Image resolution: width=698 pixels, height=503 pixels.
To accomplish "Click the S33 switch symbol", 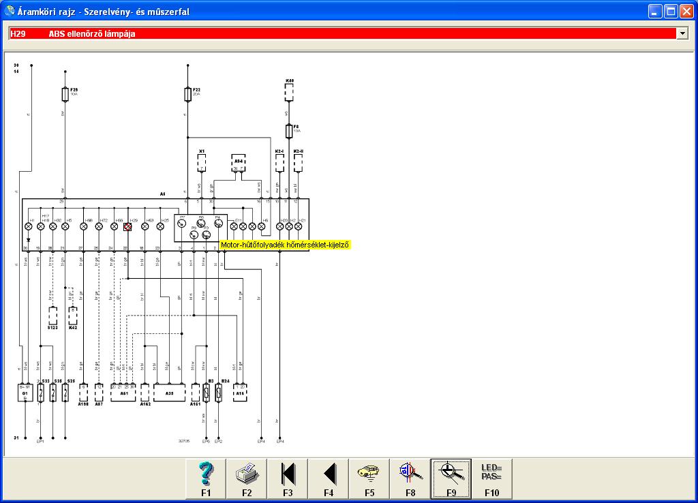I will [40, 393].
